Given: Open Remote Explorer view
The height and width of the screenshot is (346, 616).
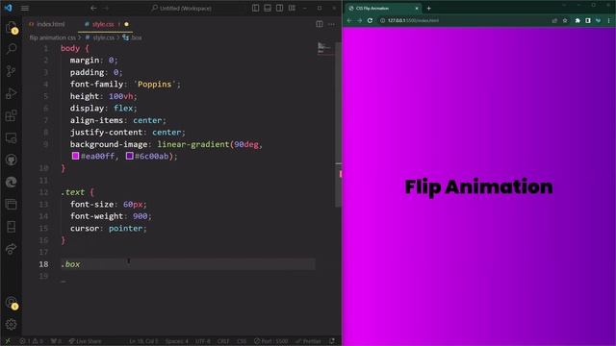Looking at the screenshot, I should click(x=12, y=137).
